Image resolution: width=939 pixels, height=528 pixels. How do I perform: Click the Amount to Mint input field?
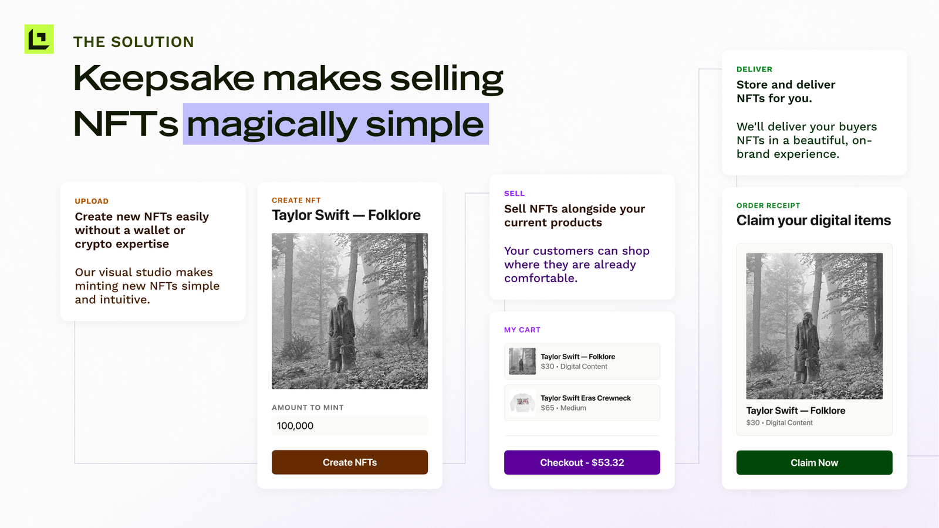pyautogui.click(x=349, y=425)
